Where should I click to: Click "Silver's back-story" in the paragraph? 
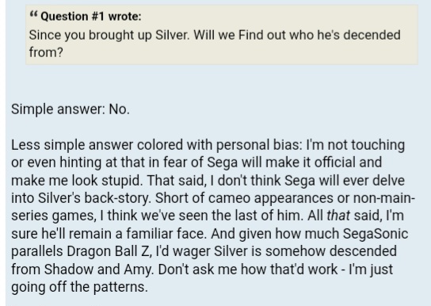[x=94, y=198]
